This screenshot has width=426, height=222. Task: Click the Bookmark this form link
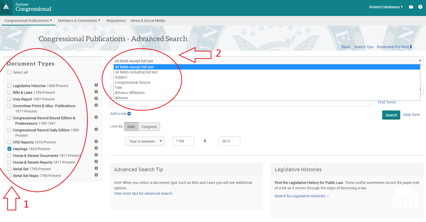pyautogui.click(x=394, y=47)
